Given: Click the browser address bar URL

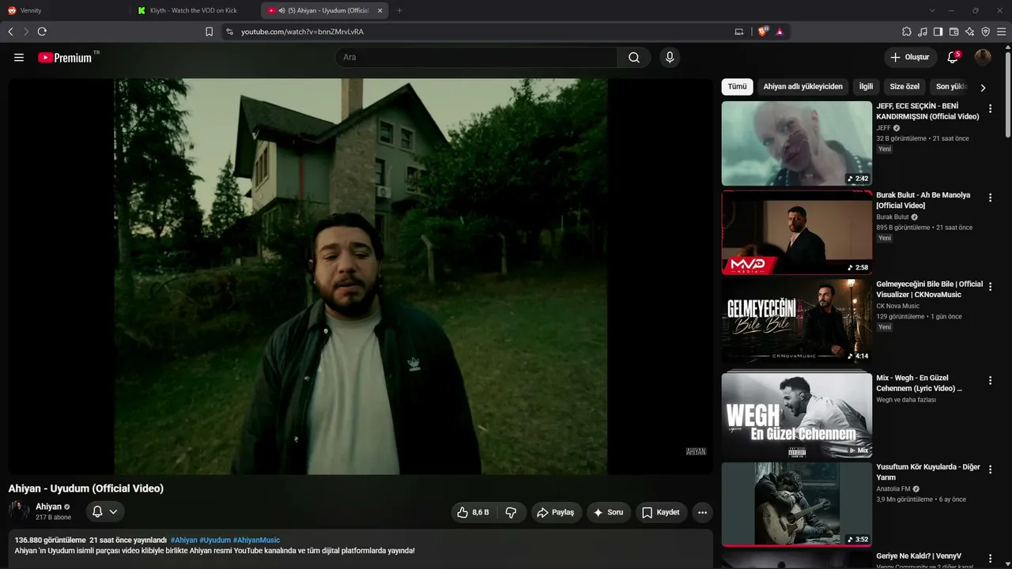Looking at the screenshot, I should pyautogui.click(x=302, y=32).
